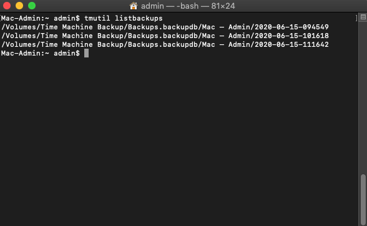
Task: Click the block cursor at the last prompt
Action: pyautogui.click(x=86, y=53)
